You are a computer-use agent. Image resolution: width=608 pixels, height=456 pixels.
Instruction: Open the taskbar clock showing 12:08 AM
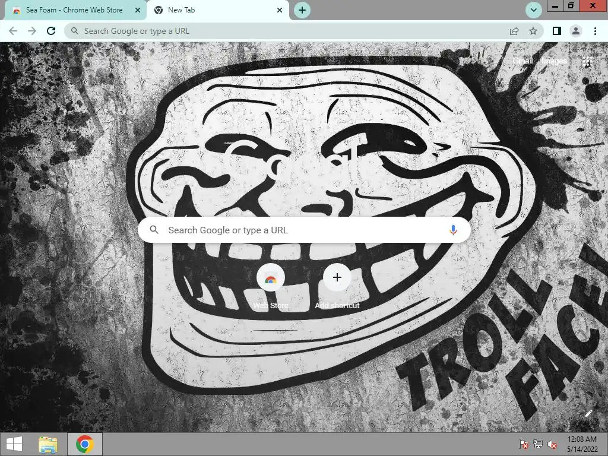coord(582,444)
